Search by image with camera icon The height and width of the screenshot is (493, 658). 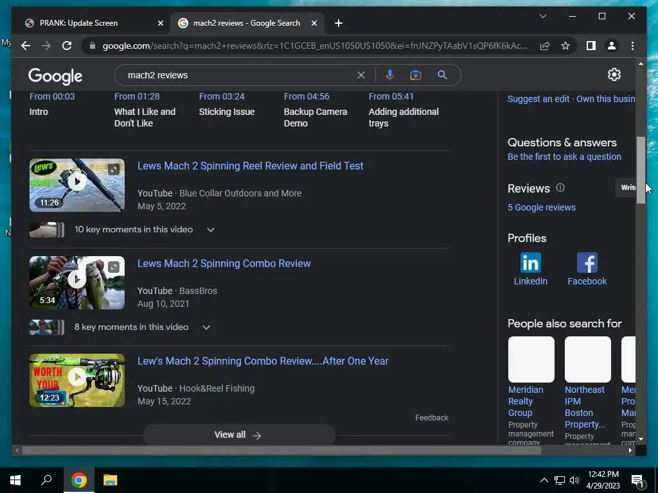(416, 76)
